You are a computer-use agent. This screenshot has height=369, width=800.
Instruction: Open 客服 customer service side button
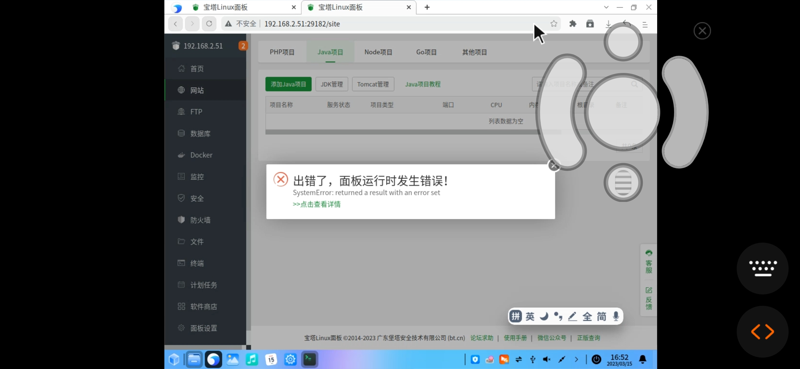tap(649, 262)
